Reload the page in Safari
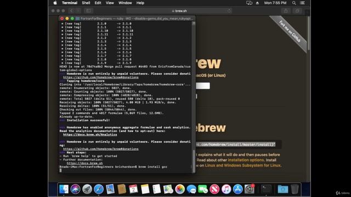Image resolution: width=351 pixels, height=197 pixels. click(229, 11)
